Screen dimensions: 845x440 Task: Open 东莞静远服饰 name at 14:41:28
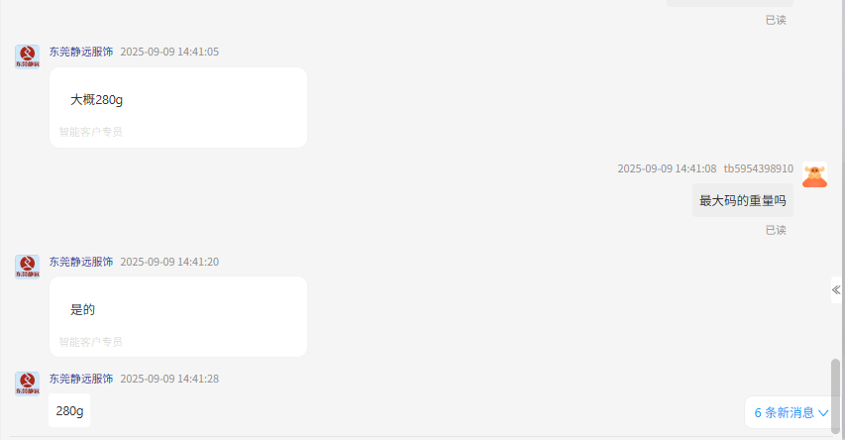[x=81, y=380]
